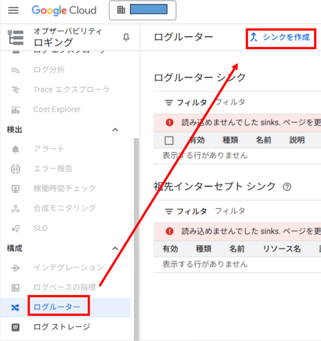The height and width of the screenshot is (341, 321).
Task: Open ログ ストレージ
Action: (62, 327)
